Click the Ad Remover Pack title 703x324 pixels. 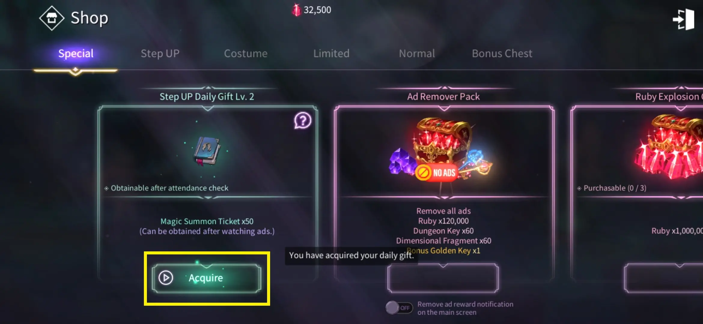tap(443, 97)
